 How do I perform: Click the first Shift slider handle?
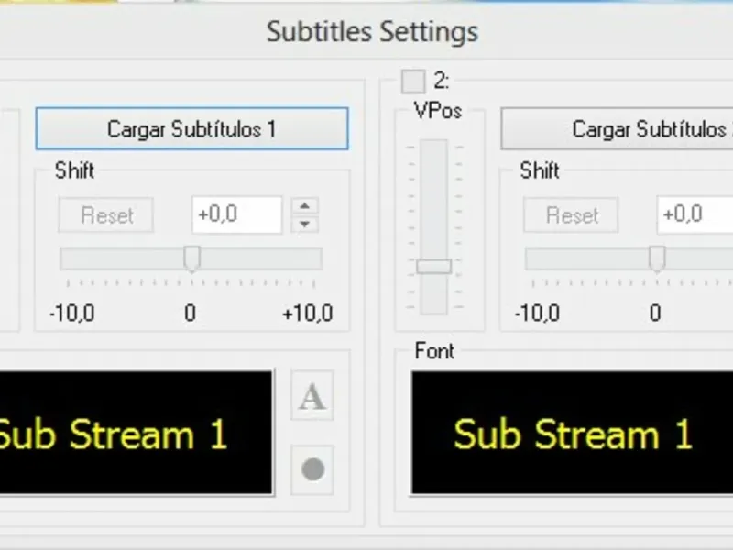tap(191, 259)
